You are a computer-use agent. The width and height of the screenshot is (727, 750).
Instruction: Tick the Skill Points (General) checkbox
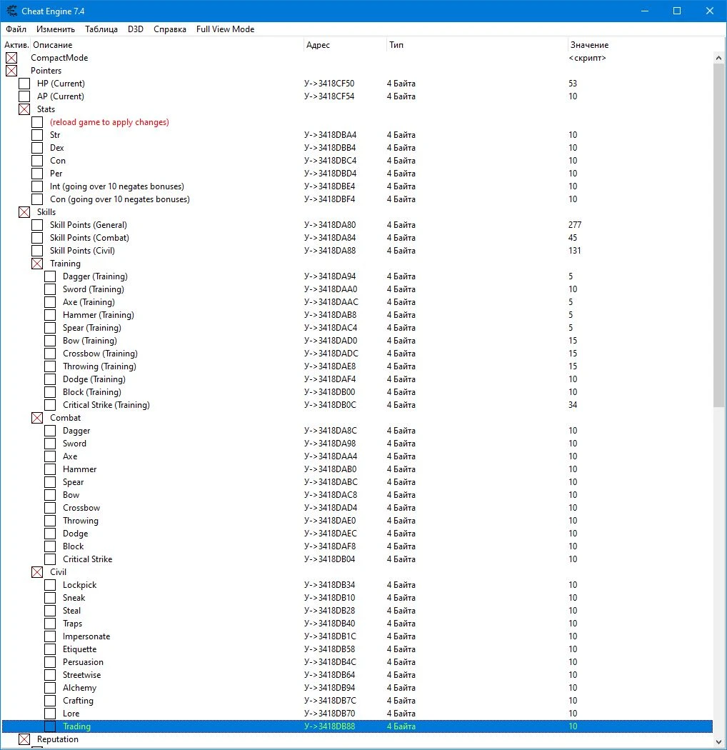pos(37,225)
